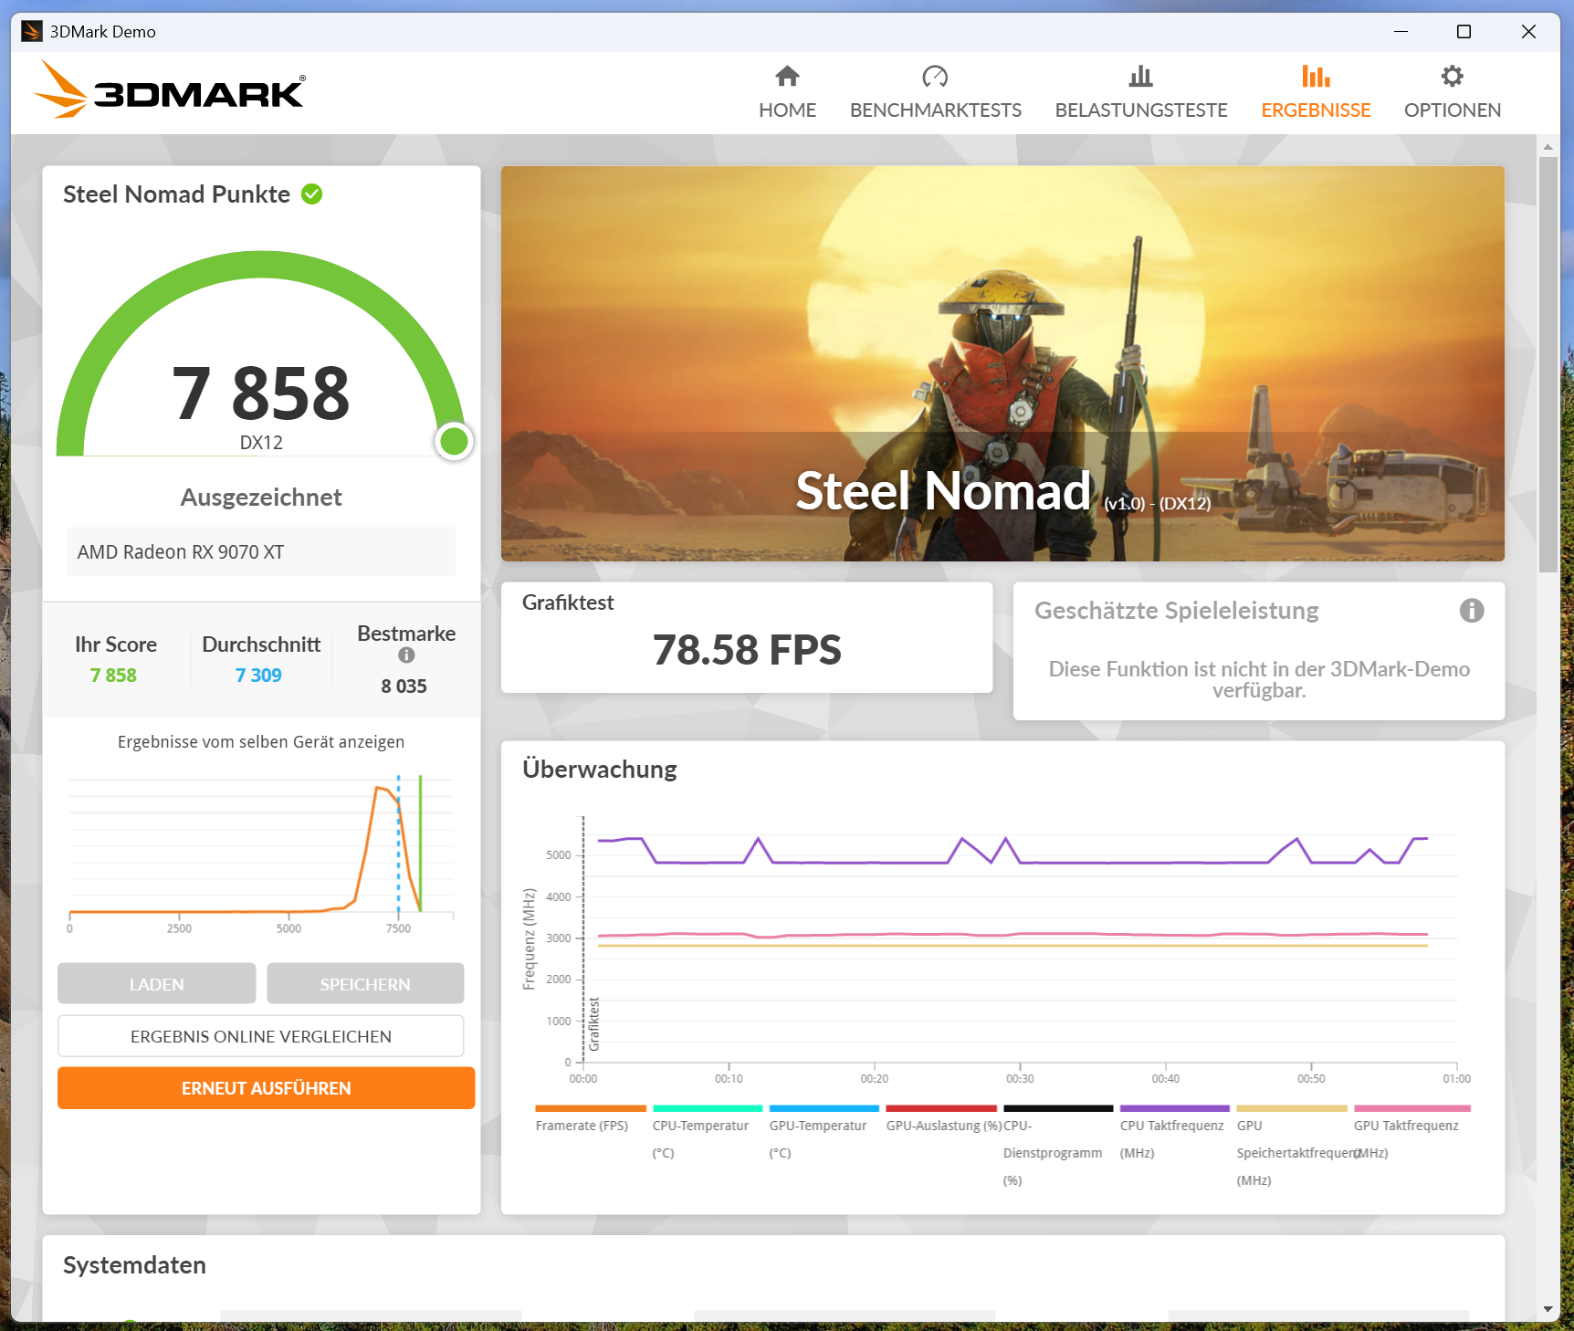Toggle Framerate (FPS) legend color swatch
The width and height of the screenshot is (1574, 1331).
[x=591, y=1108]
